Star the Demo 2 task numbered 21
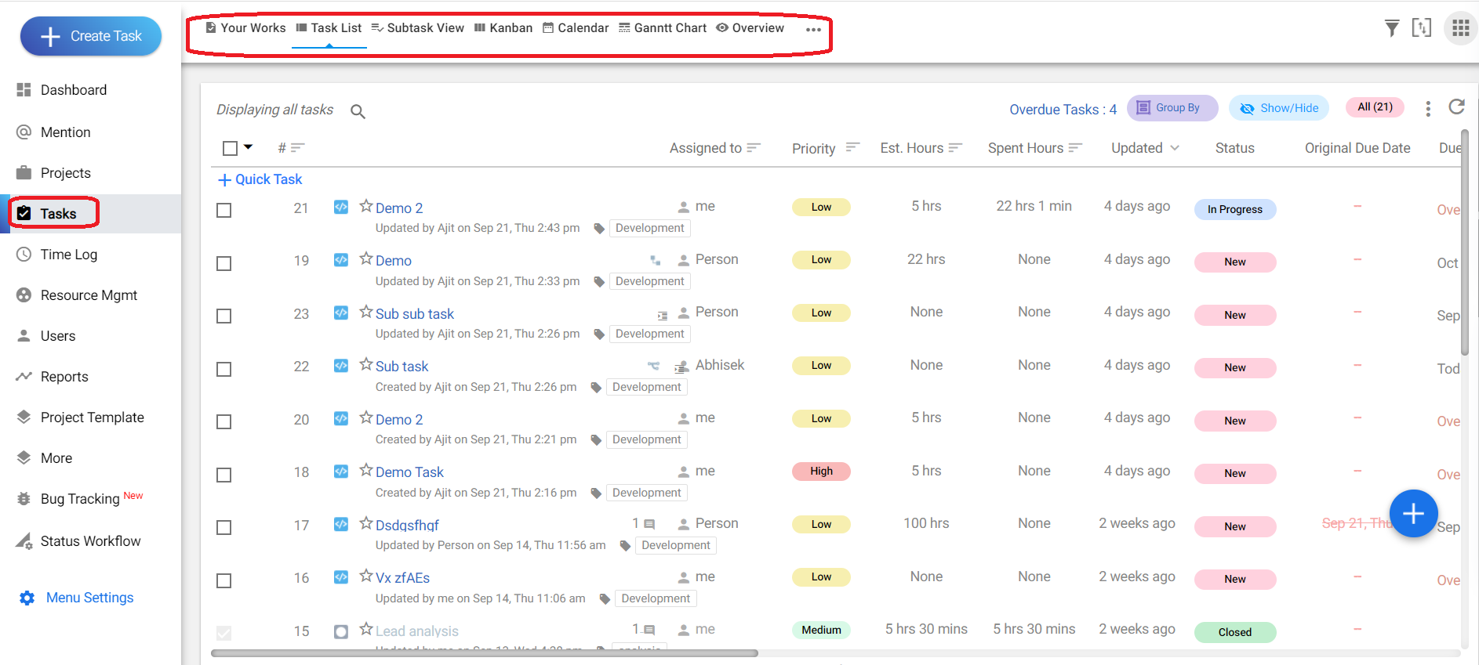The height and width of the screenshot is (665, 1479). click(366, 206)
